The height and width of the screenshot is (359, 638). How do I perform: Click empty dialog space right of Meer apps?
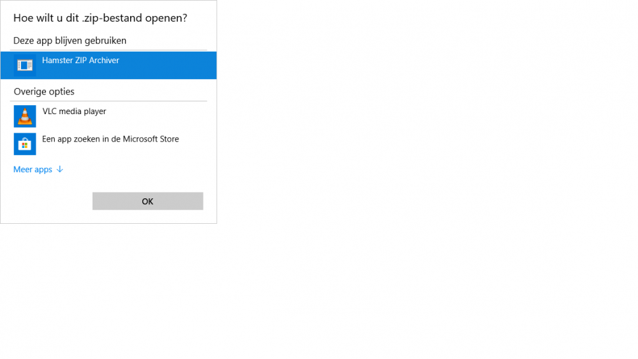[x=140, y=170]
